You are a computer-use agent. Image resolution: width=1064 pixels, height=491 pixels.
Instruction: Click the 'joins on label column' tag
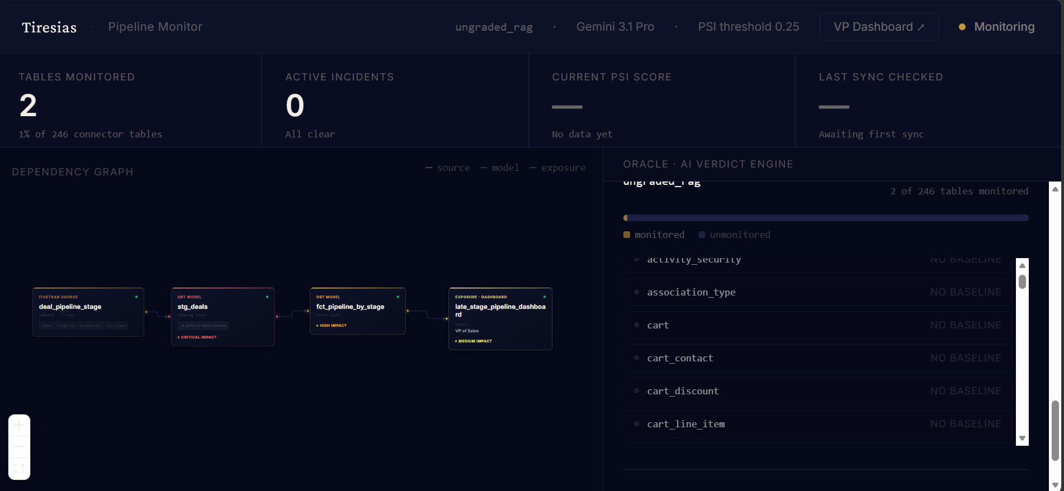[204, 326]
